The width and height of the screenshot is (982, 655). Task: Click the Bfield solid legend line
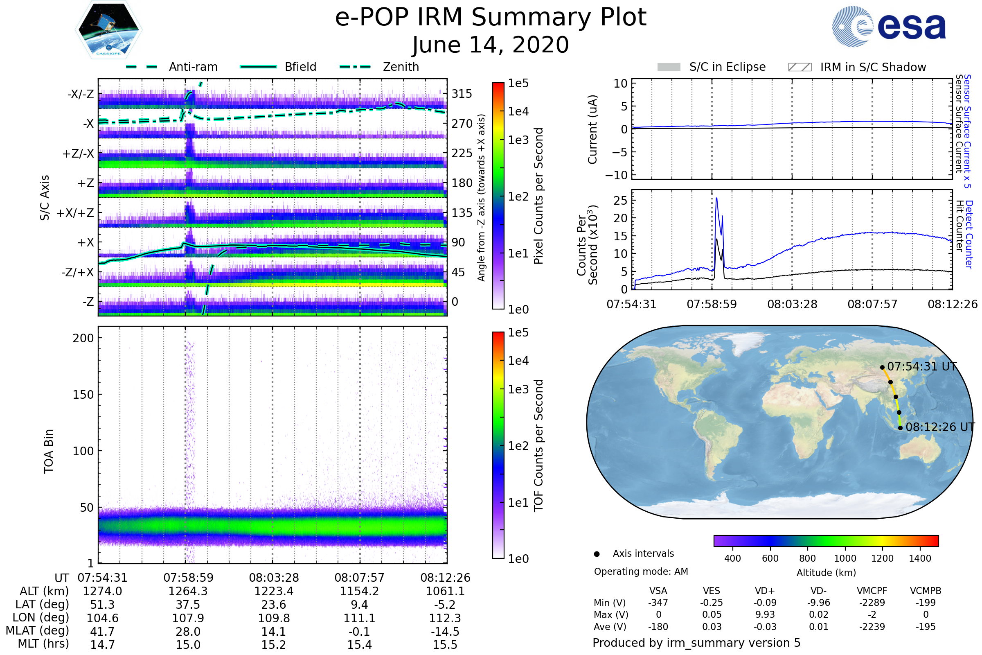(x=258, y=67)
